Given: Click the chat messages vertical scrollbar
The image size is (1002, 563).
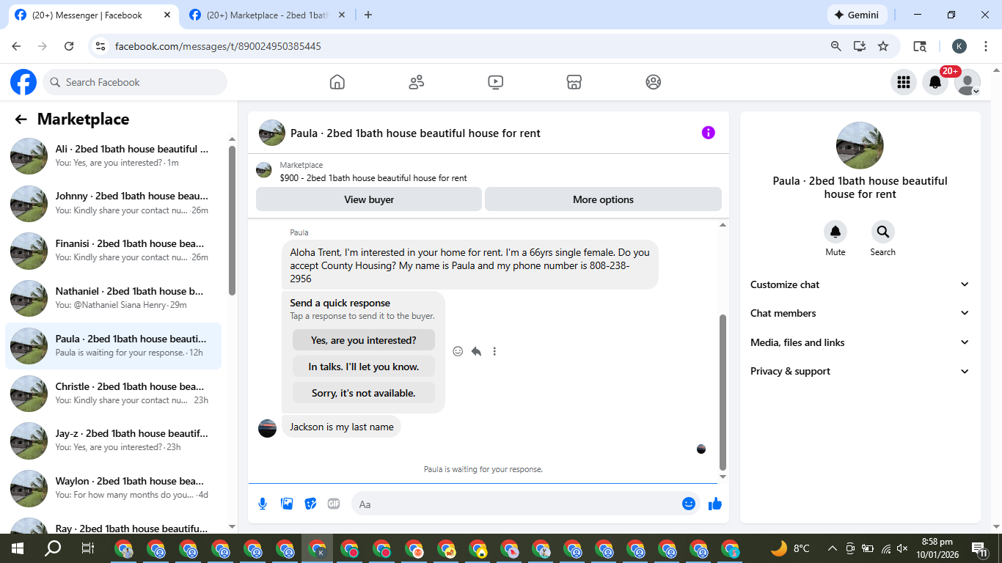Looking at the screenshot, I should click(x=723, y=392).
